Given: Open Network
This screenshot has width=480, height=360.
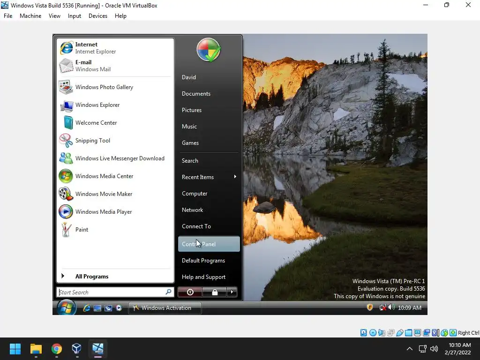Looking at the screenshot, I should click(209, 210).
